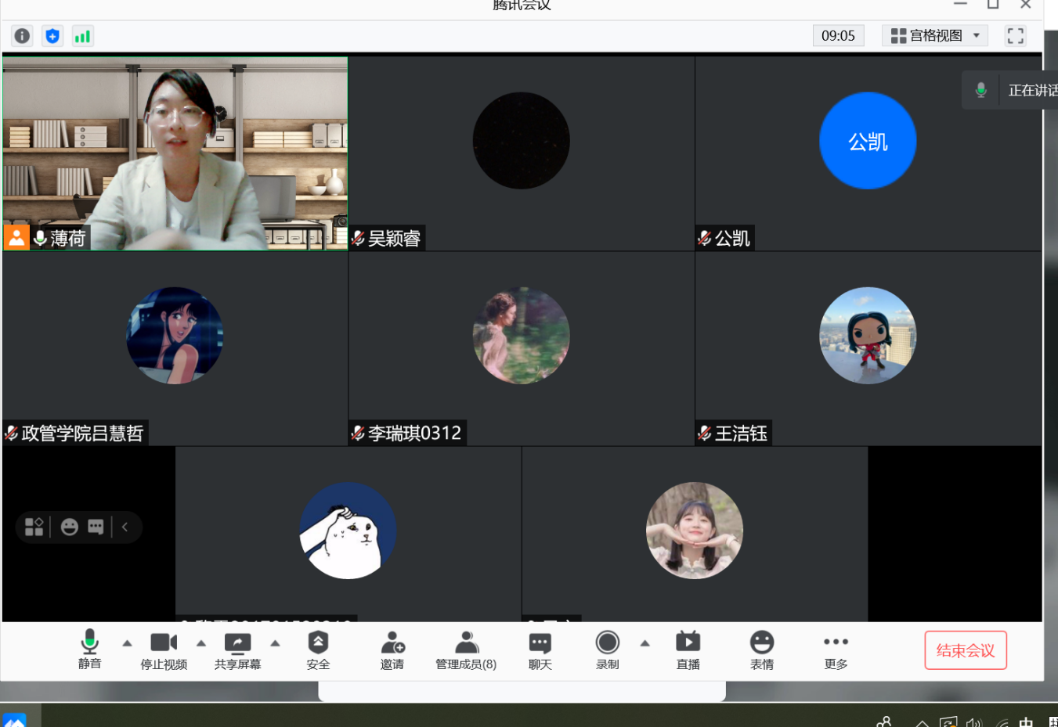Open the meeting info icon
Image resolution: width=1058 pixels, height=727 pixels.
22,36
